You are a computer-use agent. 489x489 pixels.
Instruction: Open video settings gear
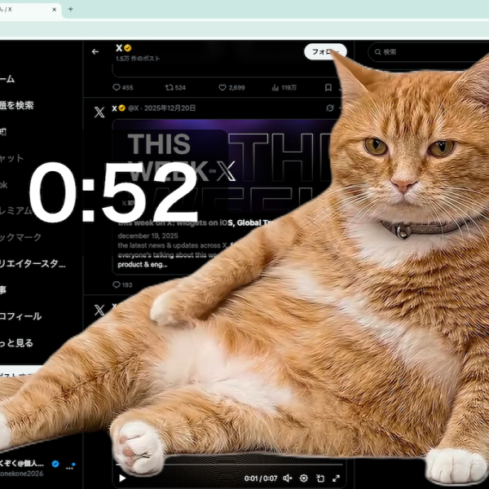coord(304,478)
